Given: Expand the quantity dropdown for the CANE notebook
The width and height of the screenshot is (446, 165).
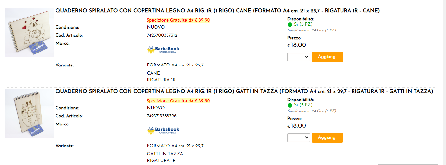Looking at the screenshot, I should (298, 57).
